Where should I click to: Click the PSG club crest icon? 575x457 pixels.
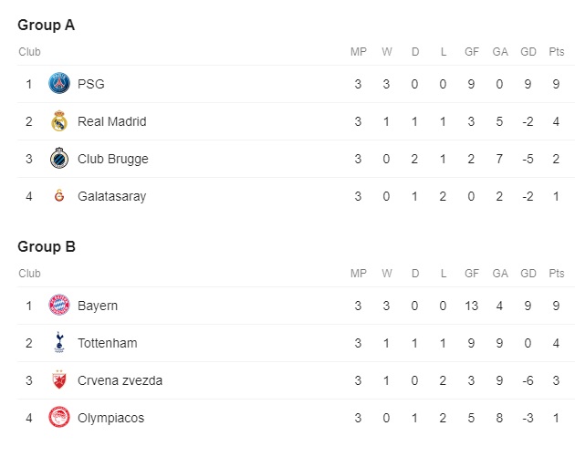(x=59, y=83)
